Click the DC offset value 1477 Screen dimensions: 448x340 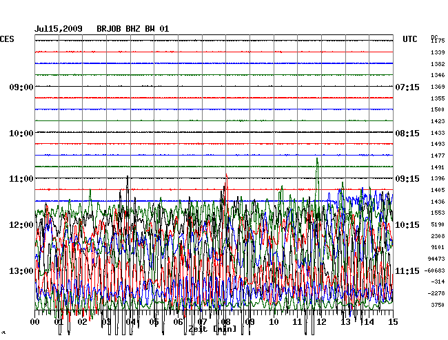click(x=438, y=156)
